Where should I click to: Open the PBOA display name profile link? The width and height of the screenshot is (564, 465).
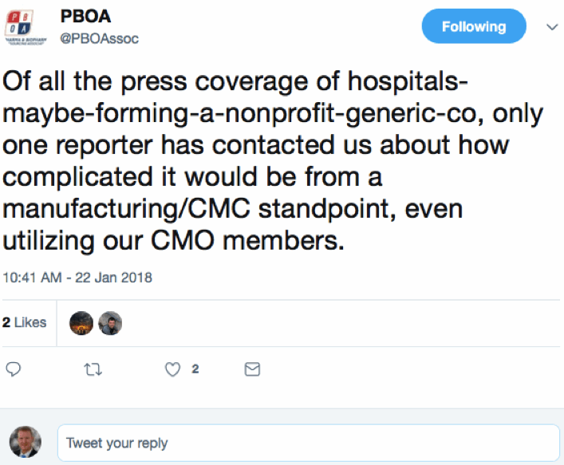[85, 17]
